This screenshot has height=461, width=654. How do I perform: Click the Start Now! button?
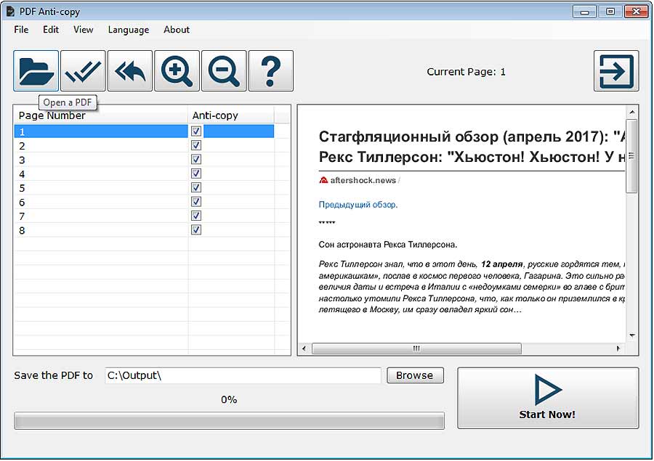tap(548, 398)
